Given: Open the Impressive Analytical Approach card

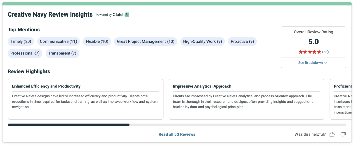Looking at the screenshot, I should coord(246,99).
